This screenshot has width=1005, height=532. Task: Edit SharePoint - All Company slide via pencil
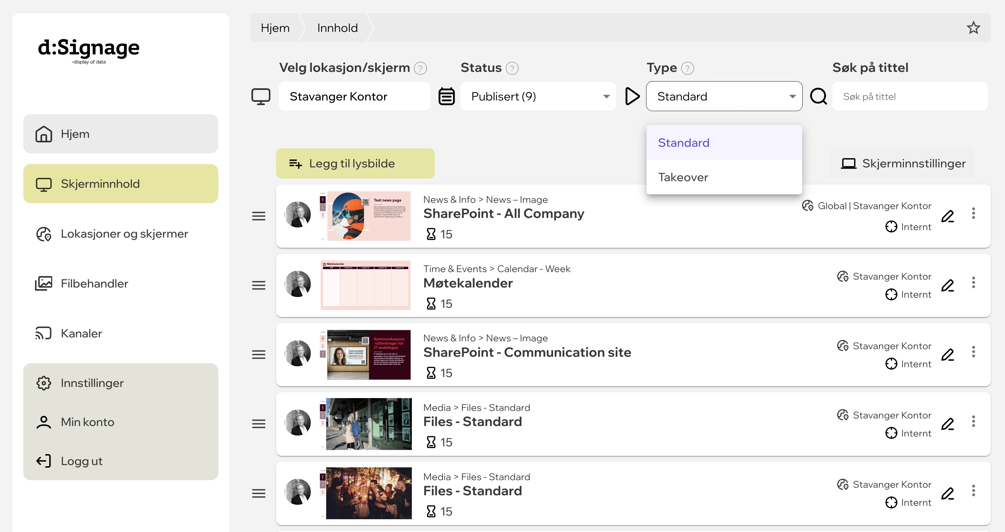coord(947,216)
